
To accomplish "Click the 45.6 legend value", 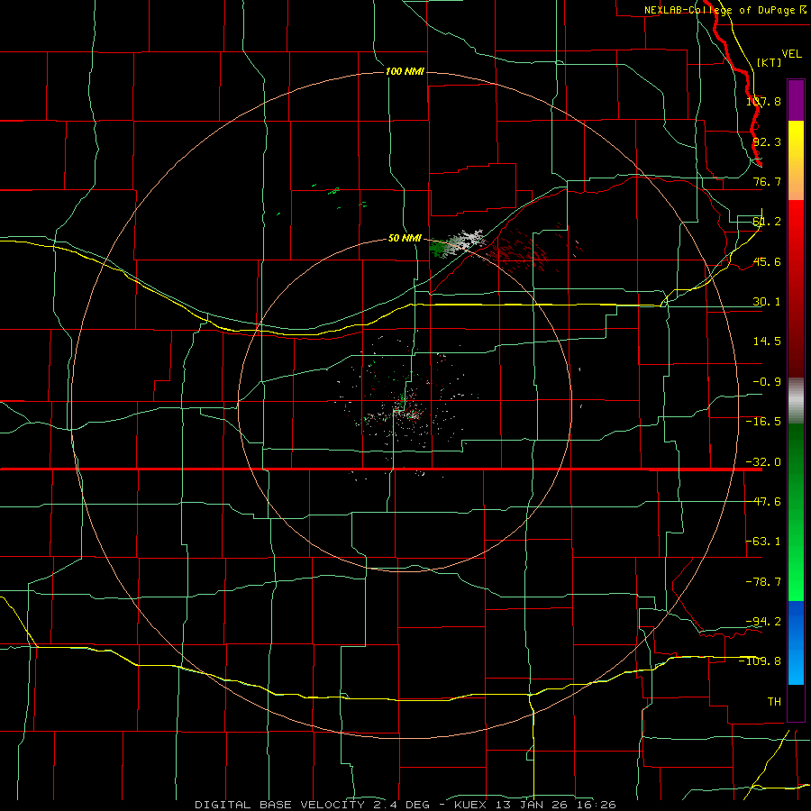I will [767, 261].
